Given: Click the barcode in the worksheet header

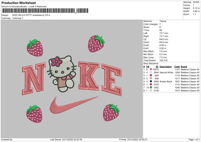Looking at the screenshot, I should point(45,11).
